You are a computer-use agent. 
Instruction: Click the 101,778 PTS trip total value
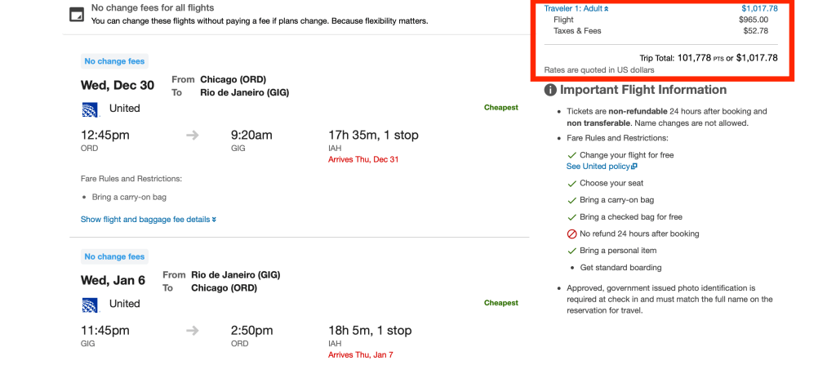coord(695,58)
